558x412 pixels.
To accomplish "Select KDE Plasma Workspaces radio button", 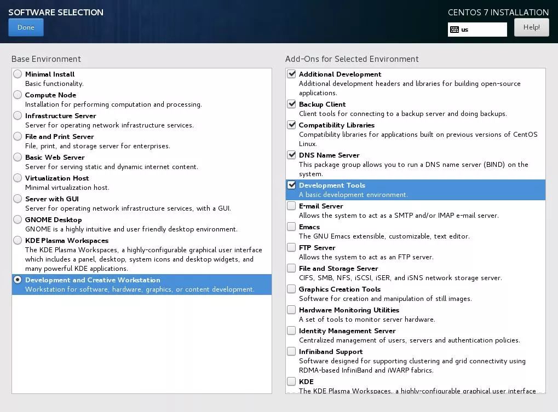I will coord(18,241).
